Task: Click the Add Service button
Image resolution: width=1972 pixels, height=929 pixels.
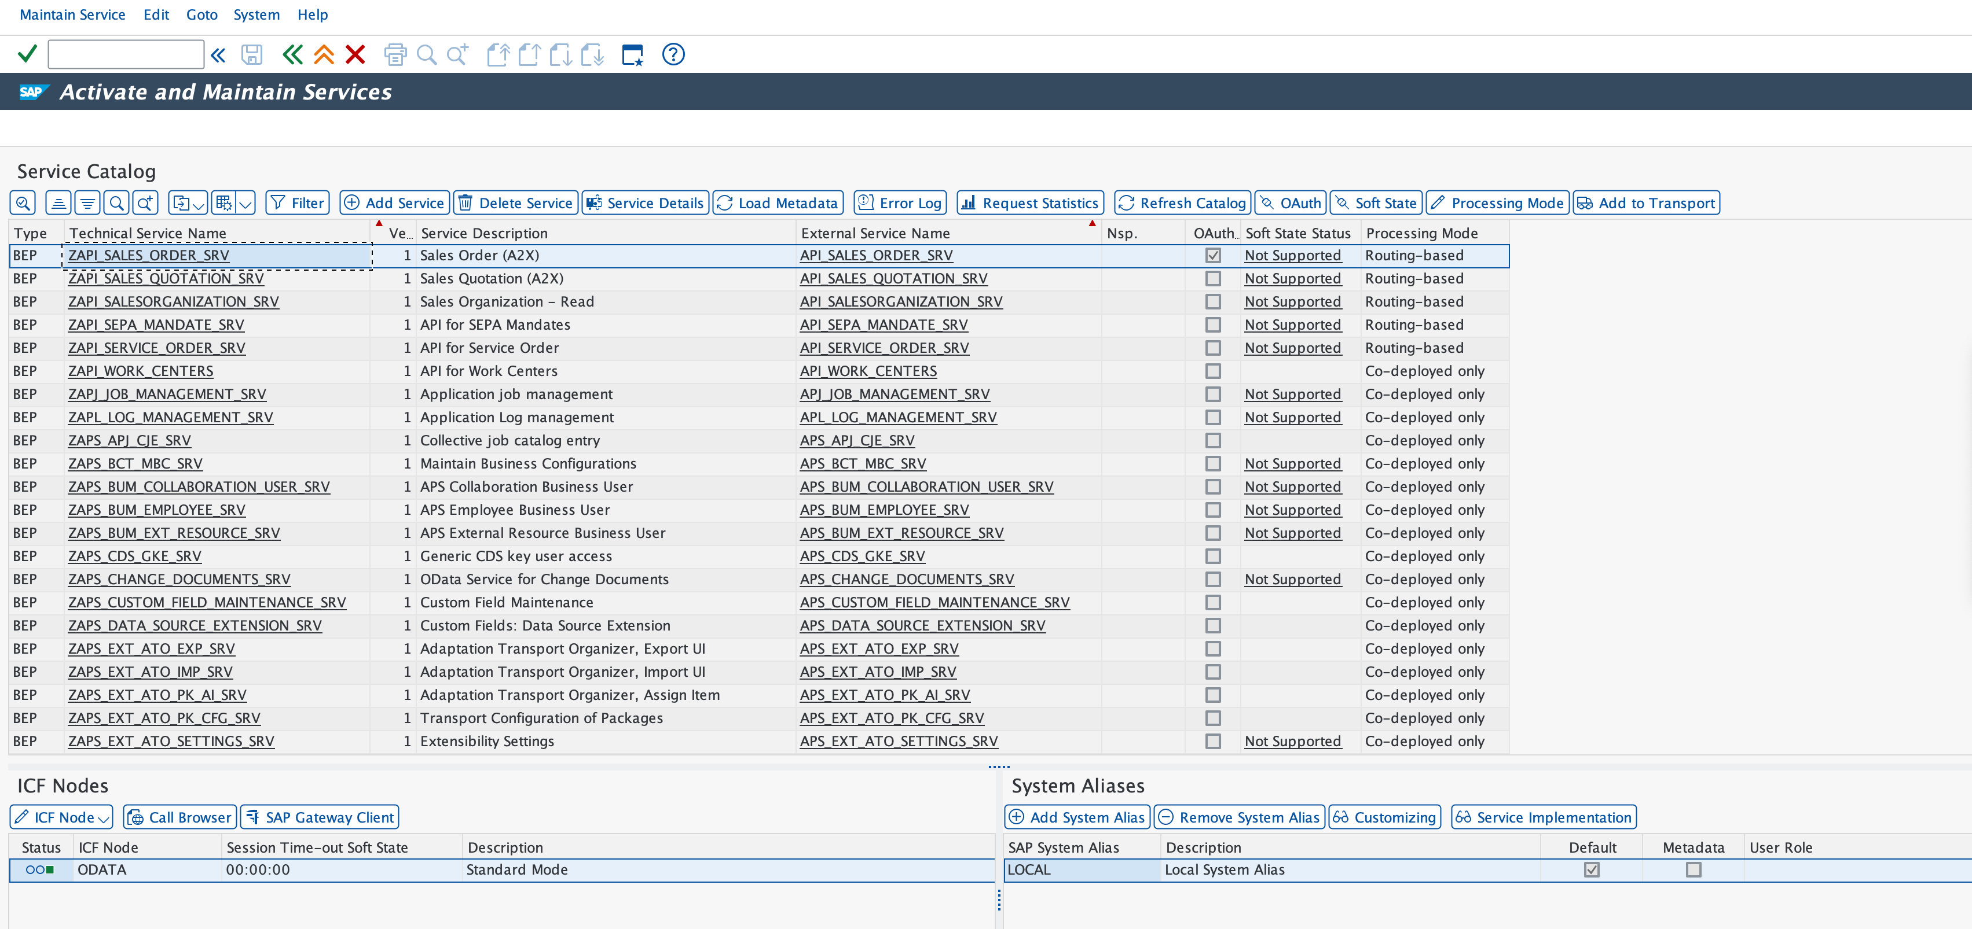Action: (x=394, y=202)
